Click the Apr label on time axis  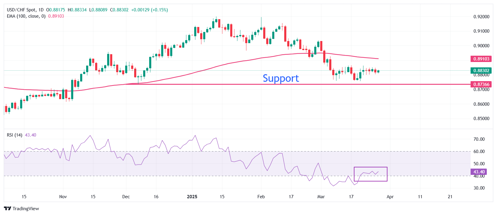pyautogui.click(x=390, y=197)
